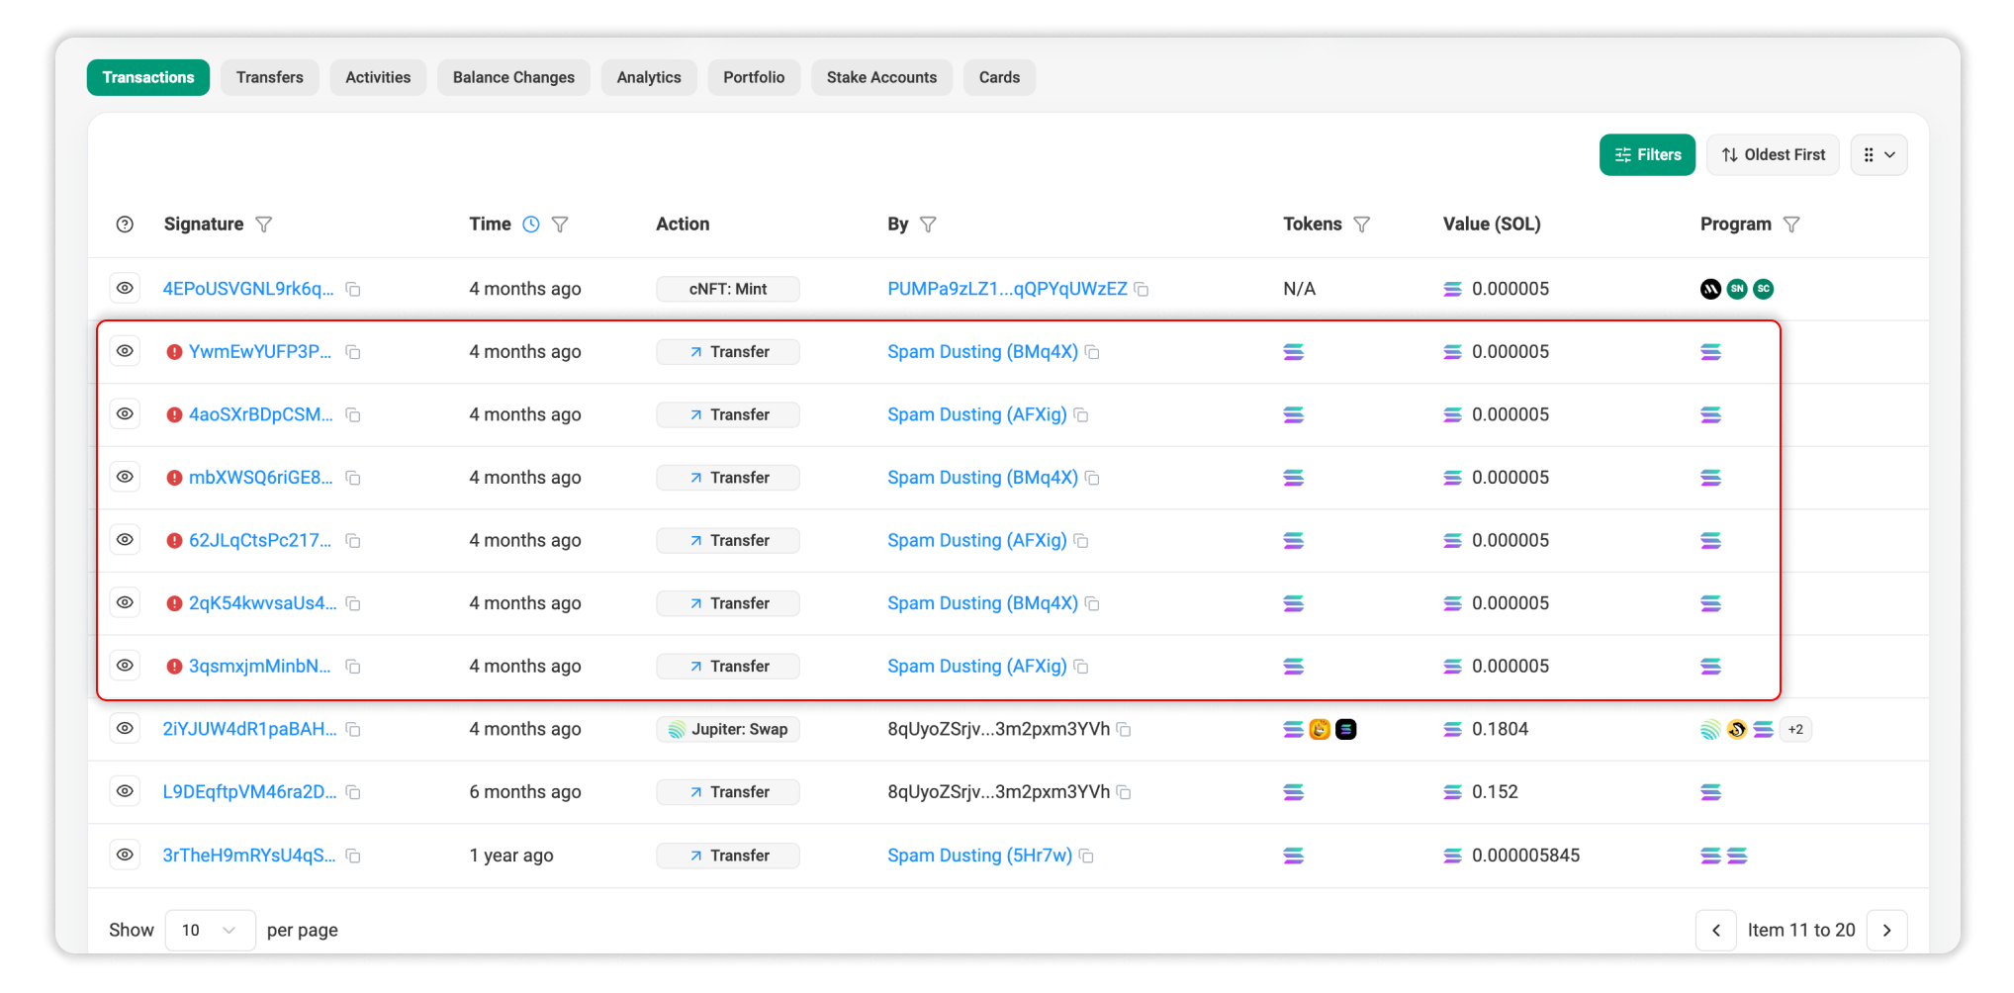Copy PUMPa9zLZ1 address
Viewport: 2014px width, 993px height.
click(1142, 290)
